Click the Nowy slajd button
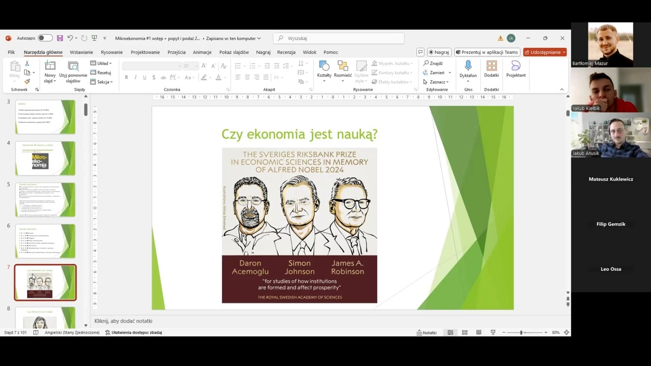651x366 pixels. coord(50,72)
